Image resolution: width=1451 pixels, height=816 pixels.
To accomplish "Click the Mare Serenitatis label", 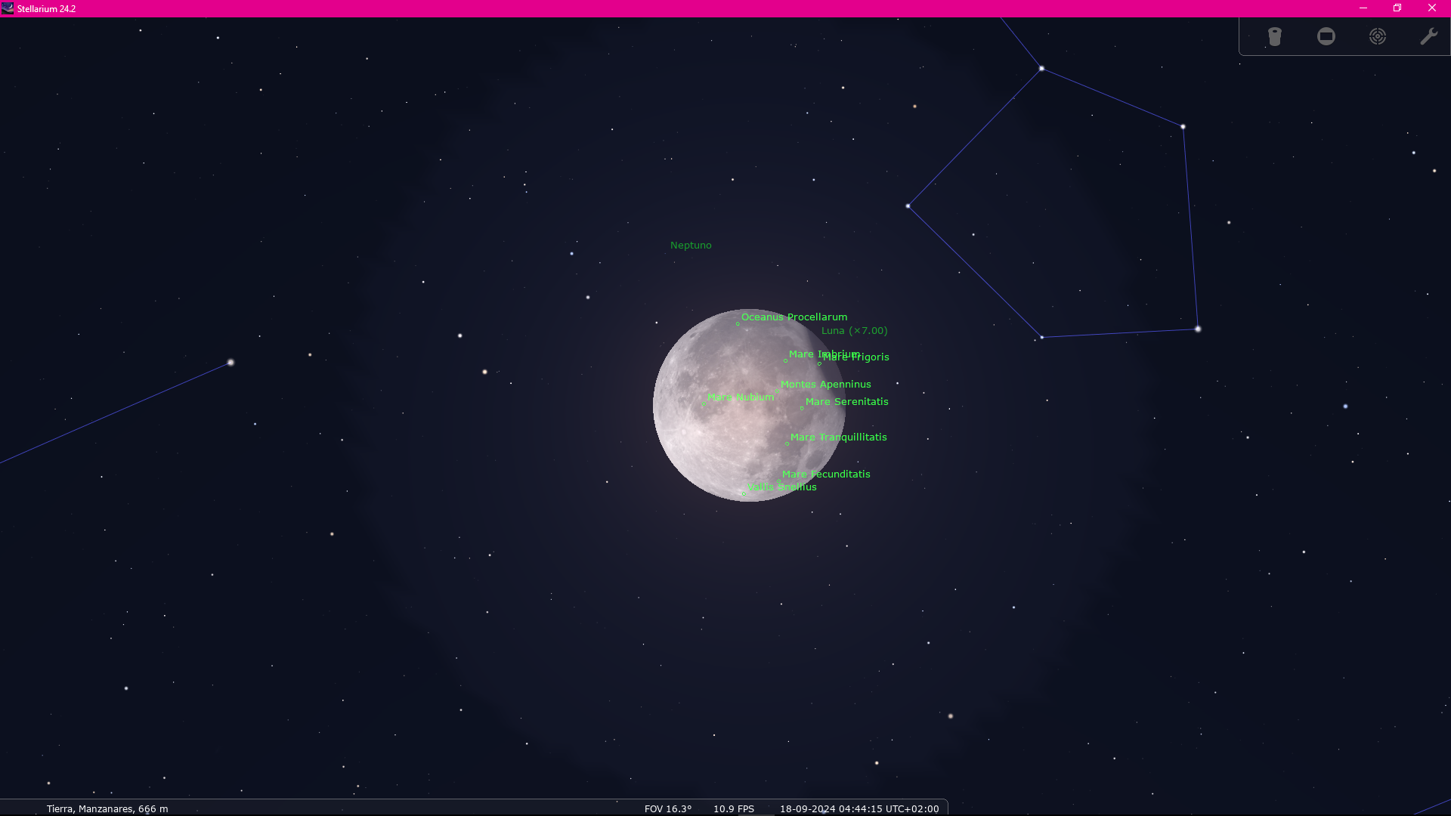I will (x=846, y=402).
